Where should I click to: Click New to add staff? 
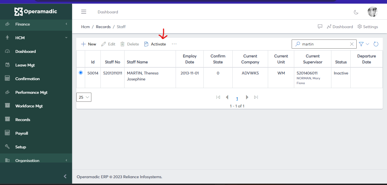point(89,44)
